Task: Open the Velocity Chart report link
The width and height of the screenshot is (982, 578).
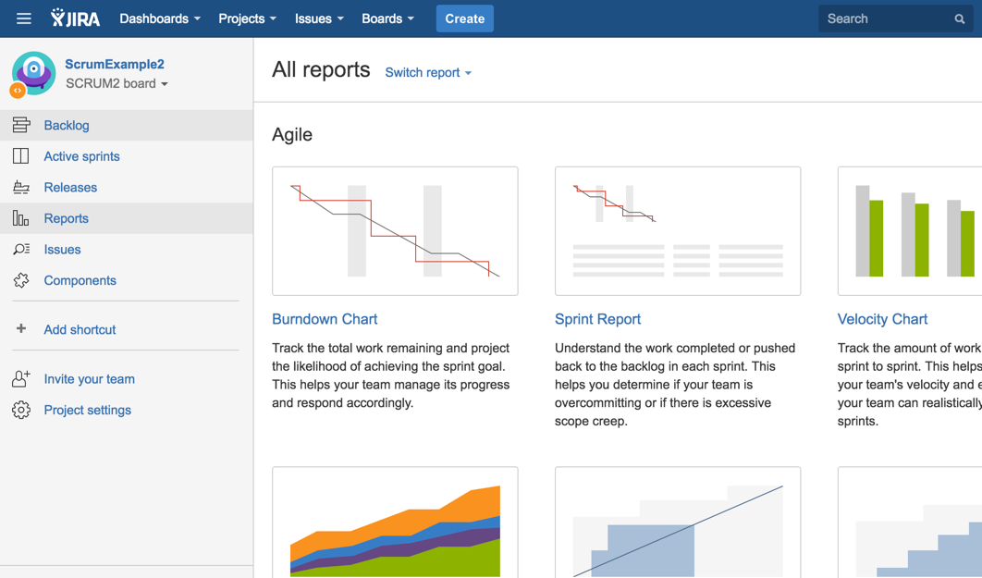Action: pyautogui.click(x=882, y=319)
